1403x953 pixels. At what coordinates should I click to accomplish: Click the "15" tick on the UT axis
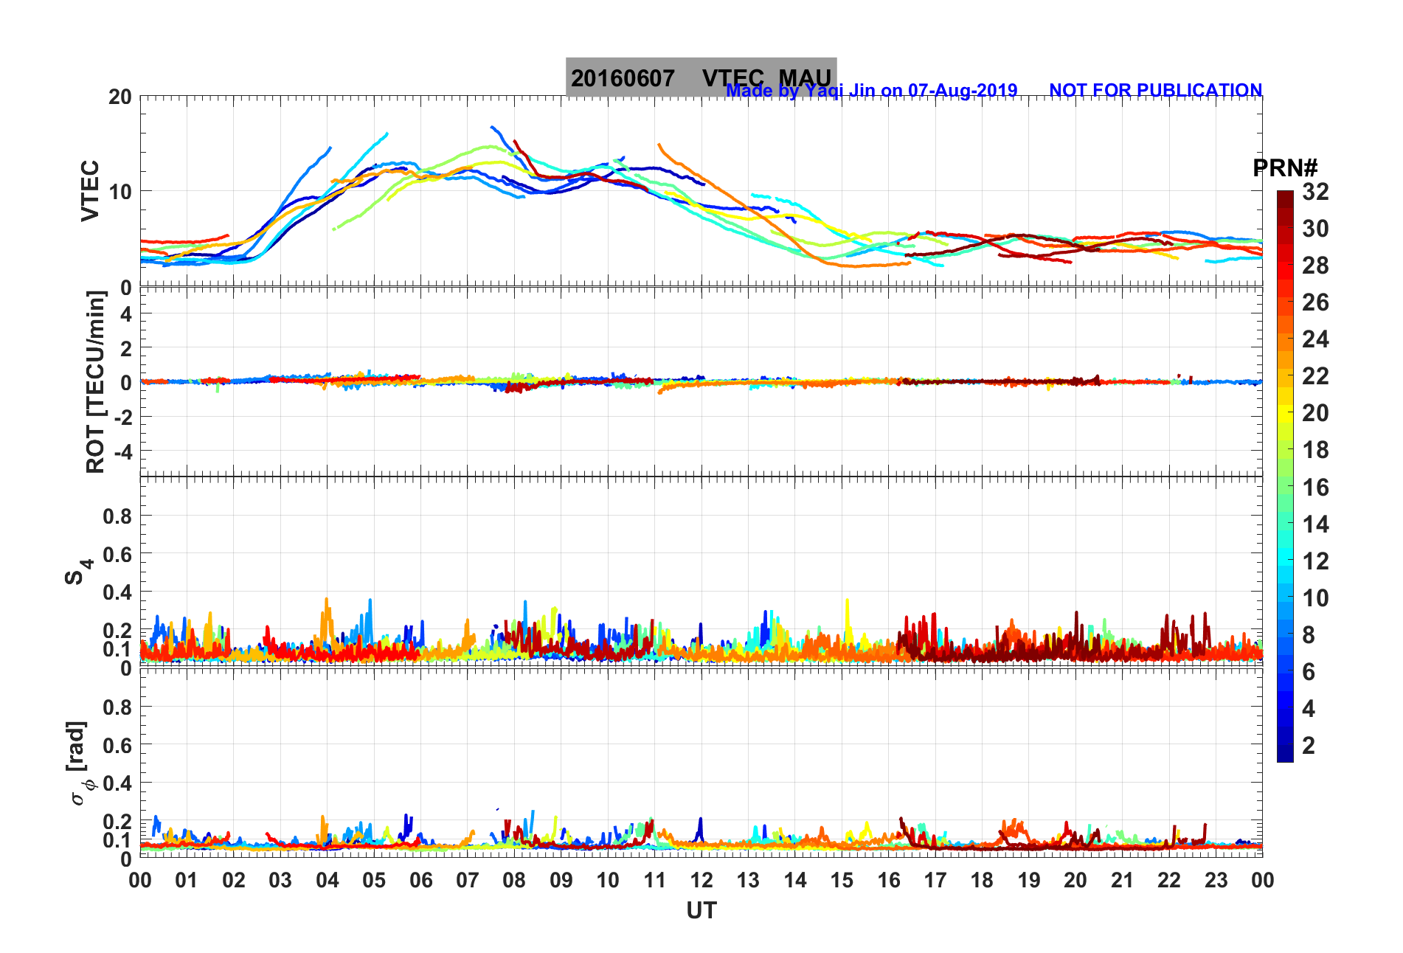click(x=842, y=880)
